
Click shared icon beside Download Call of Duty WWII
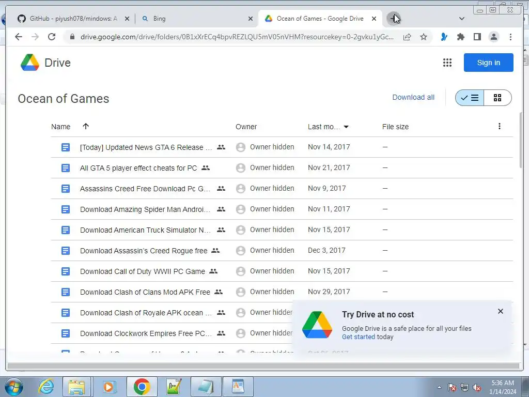coord(213,271)
